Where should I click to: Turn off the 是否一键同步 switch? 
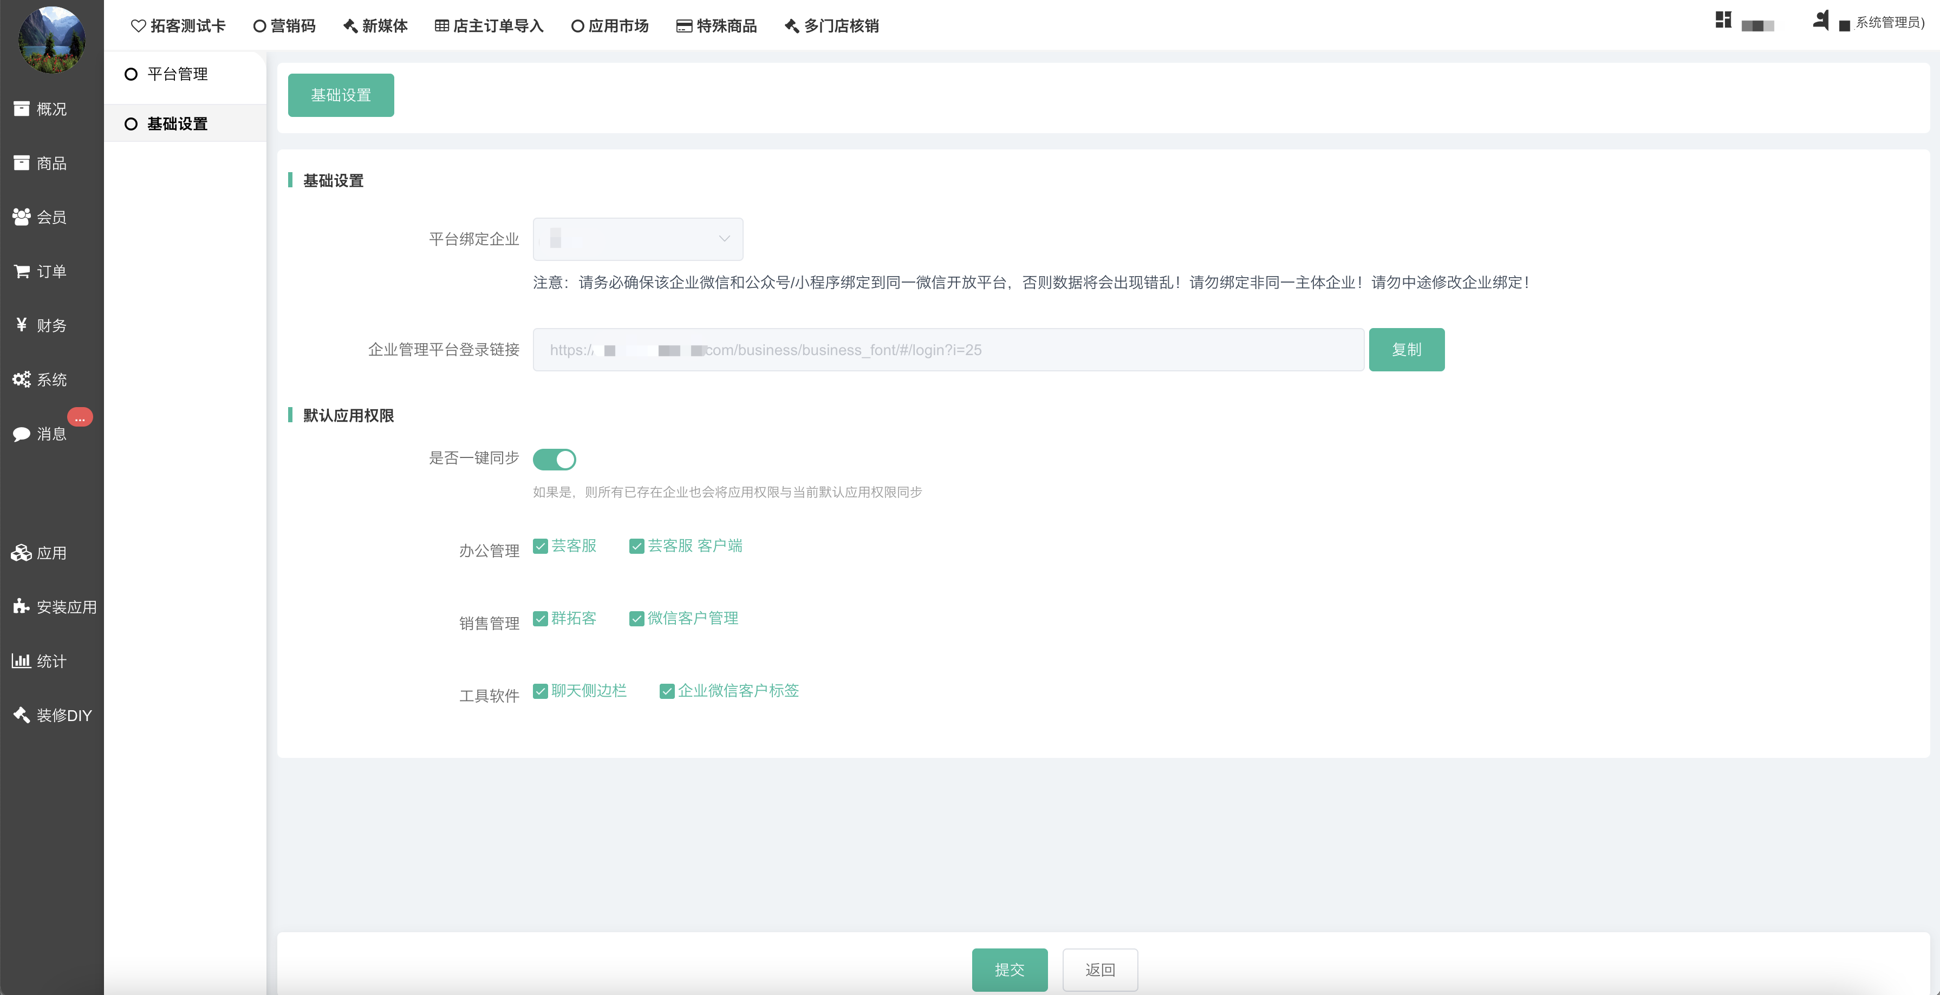(x=554, y=459)
